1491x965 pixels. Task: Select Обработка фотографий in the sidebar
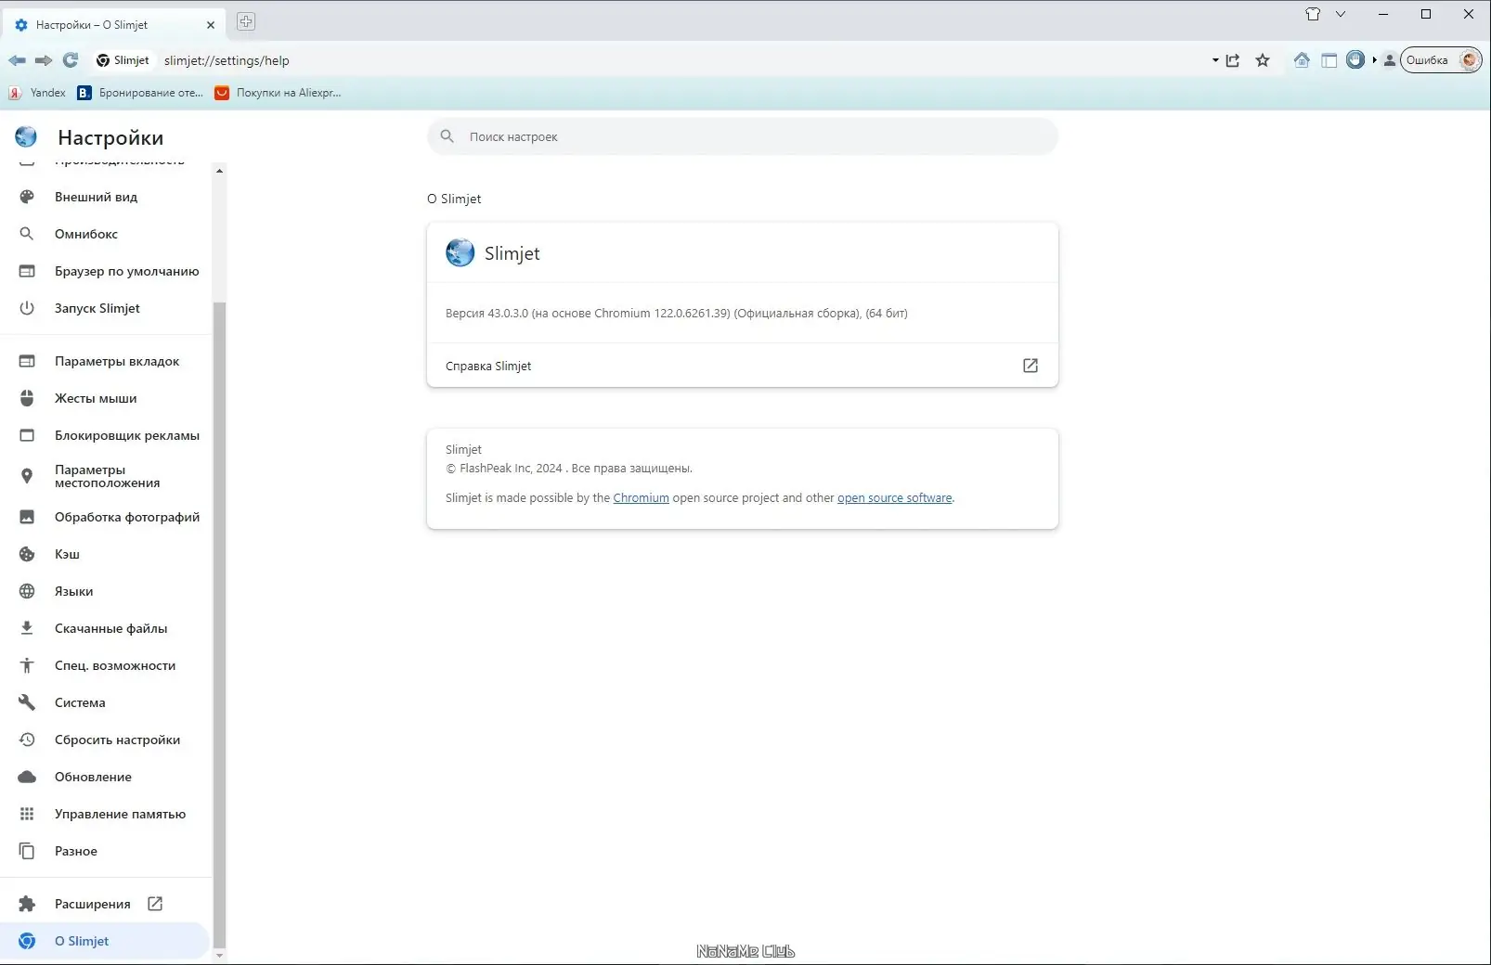point(106,517)
